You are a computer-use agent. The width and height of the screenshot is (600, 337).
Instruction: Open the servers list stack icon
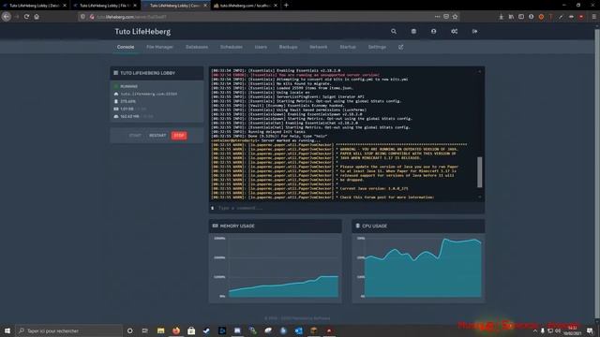413,31
